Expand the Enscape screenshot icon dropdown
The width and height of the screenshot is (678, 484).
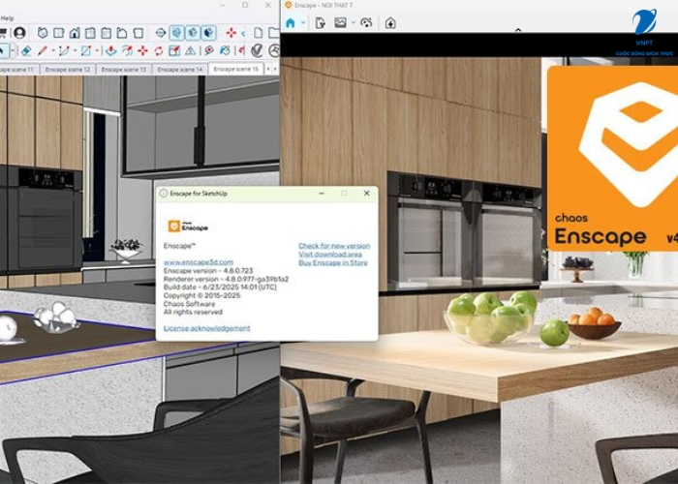(x=354, y=23)
